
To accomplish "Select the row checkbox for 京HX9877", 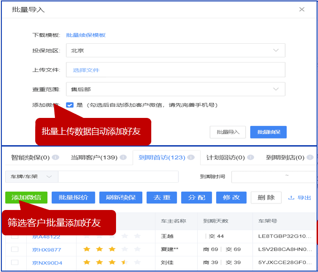I will click(x=15, y=249).
